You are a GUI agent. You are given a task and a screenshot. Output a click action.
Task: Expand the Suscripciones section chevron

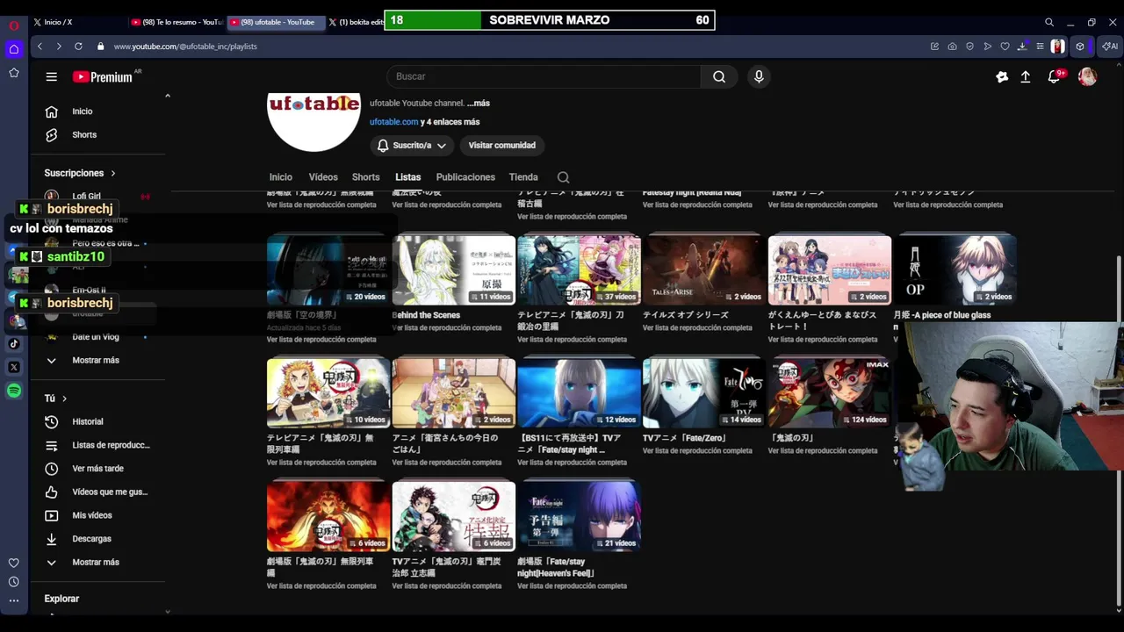tap(113, 173)
